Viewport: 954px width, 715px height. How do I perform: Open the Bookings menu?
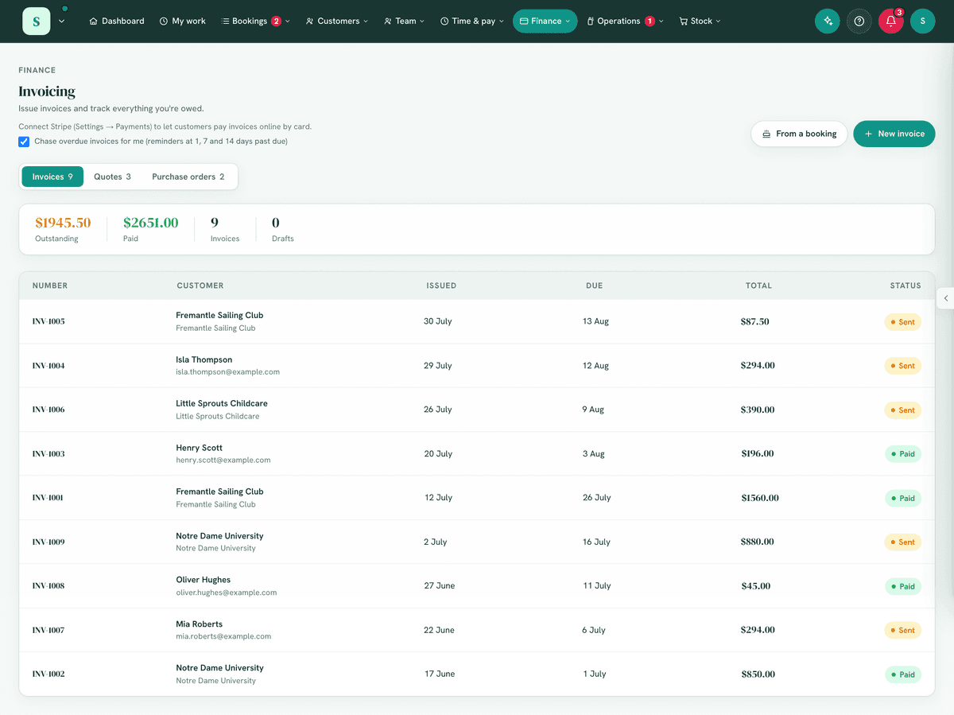(255, 21)
